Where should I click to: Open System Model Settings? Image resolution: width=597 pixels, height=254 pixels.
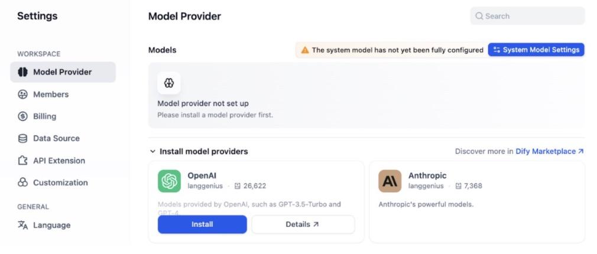coord(536,50)
